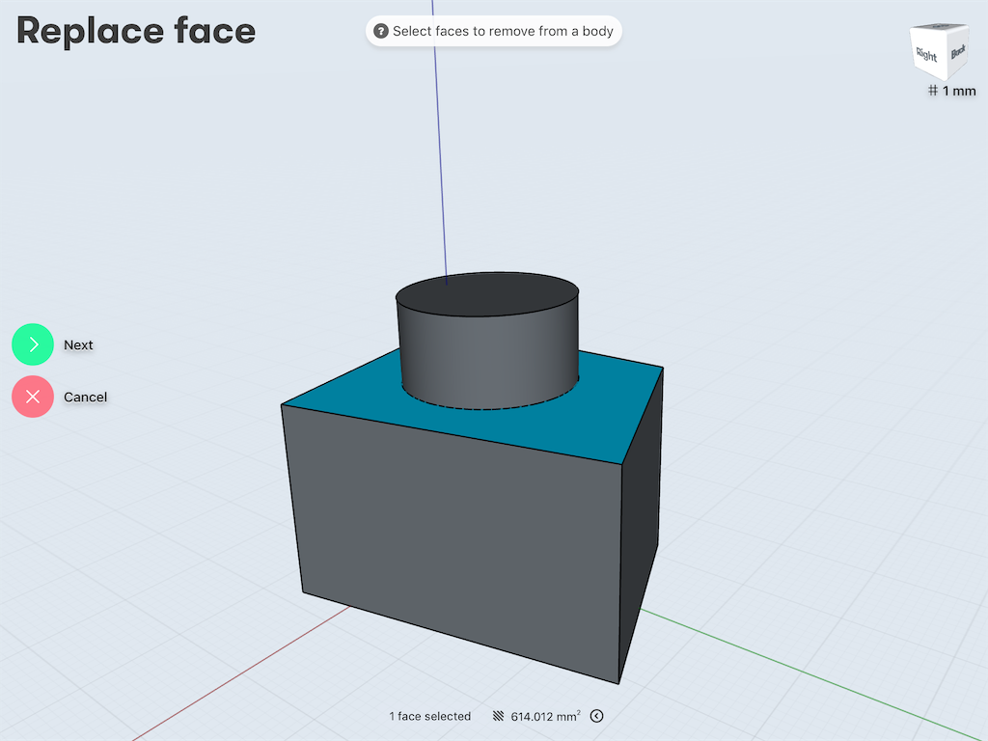
Task: Click the 'Replace face' tool title
Action: coord(136,31)
